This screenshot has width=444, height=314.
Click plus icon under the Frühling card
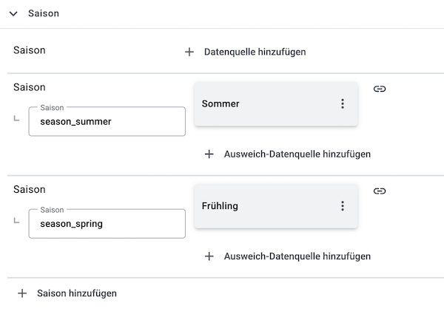209,256
